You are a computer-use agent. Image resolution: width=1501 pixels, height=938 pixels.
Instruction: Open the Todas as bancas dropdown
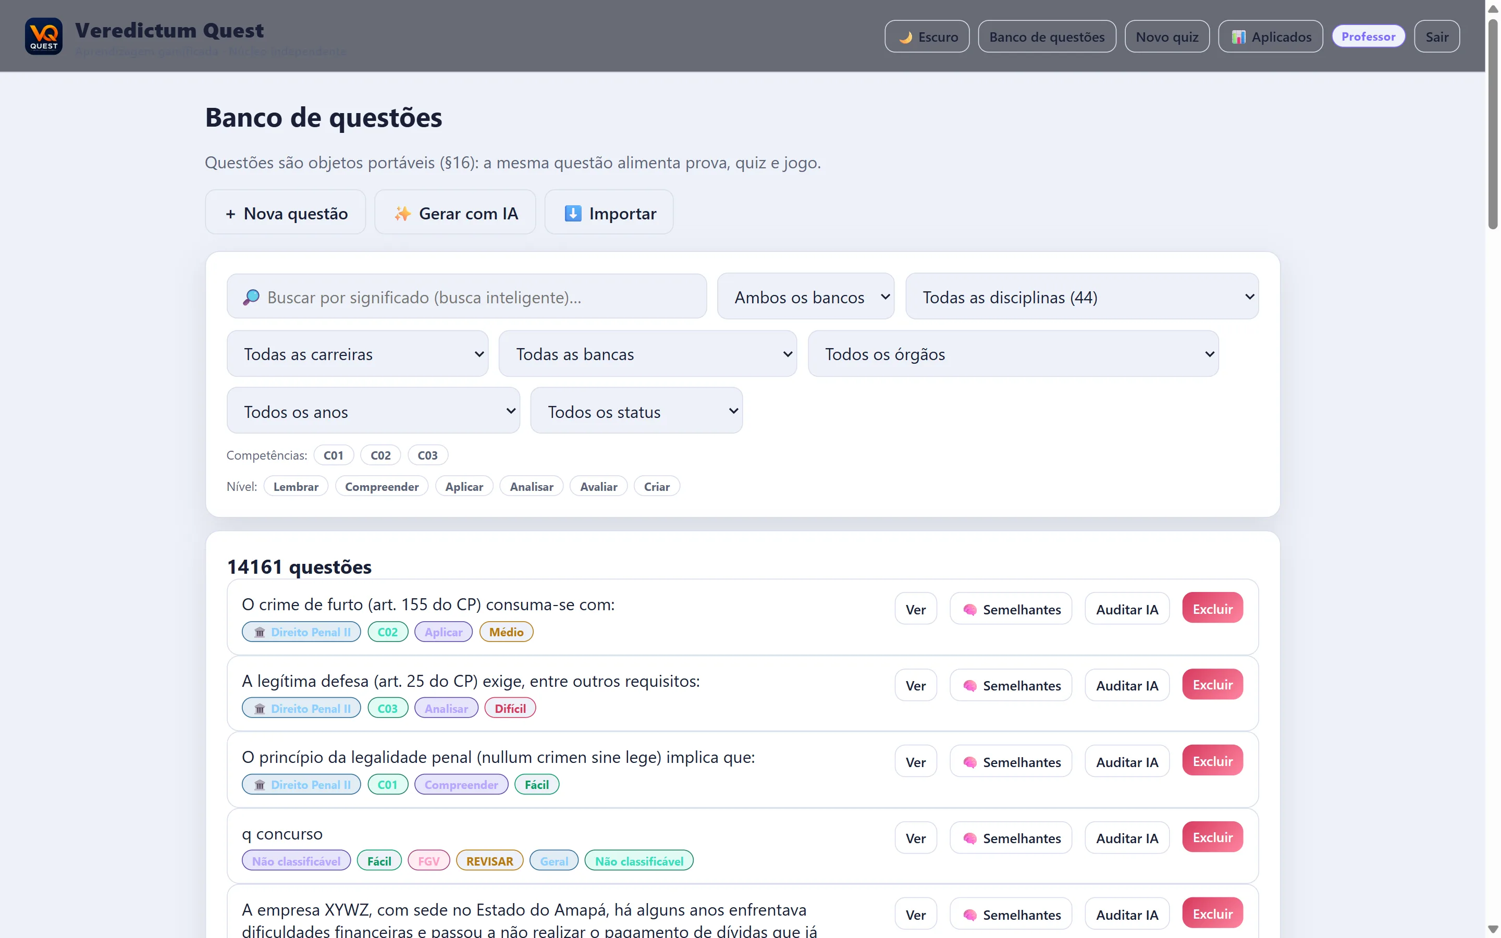tap(647, 354)
